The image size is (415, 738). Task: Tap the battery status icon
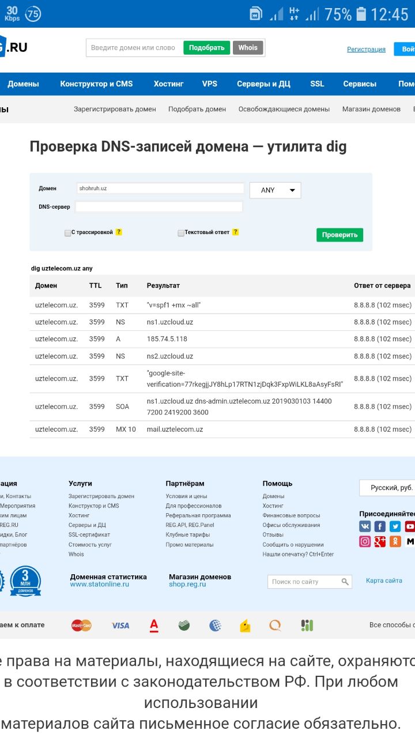(x=361, y=14)
